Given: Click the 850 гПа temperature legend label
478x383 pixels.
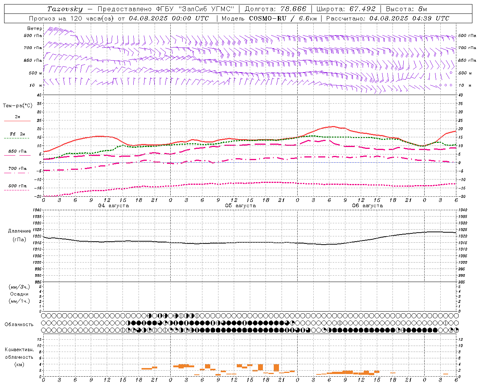Looking at the screenshot, I should coord(18,151).
